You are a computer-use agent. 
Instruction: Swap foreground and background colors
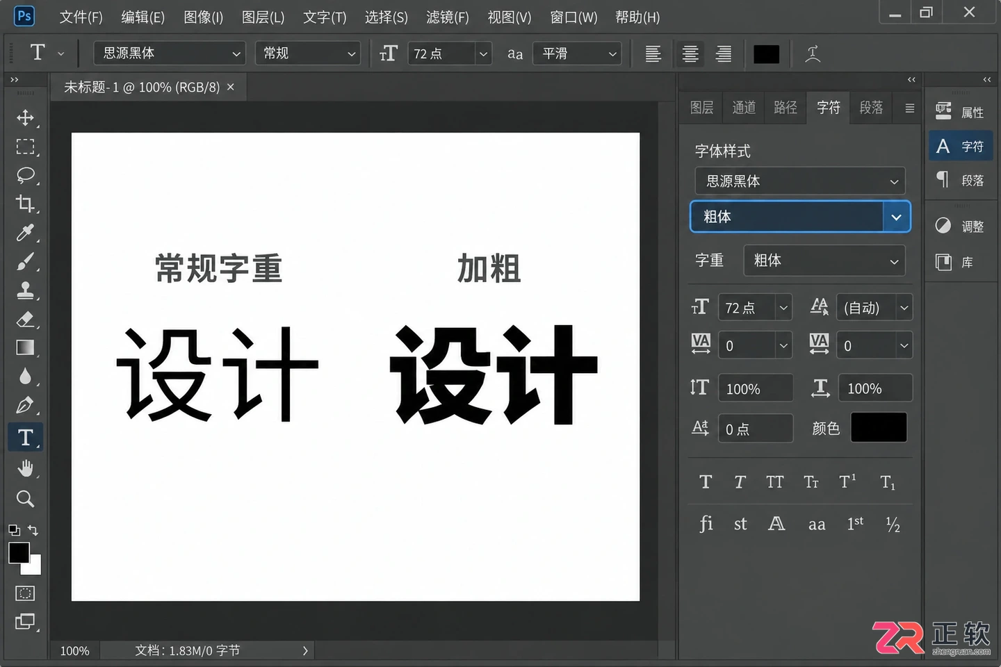33,531
